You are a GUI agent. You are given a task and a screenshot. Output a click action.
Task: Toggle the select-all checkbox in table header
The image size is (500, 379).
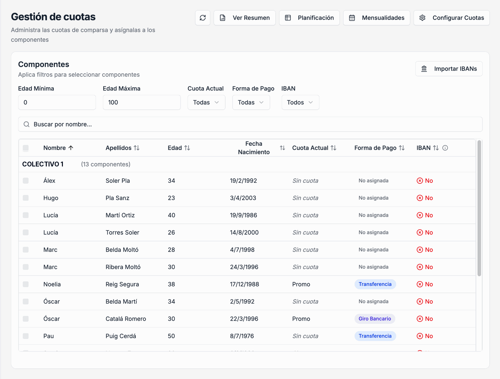click(26, 148)
